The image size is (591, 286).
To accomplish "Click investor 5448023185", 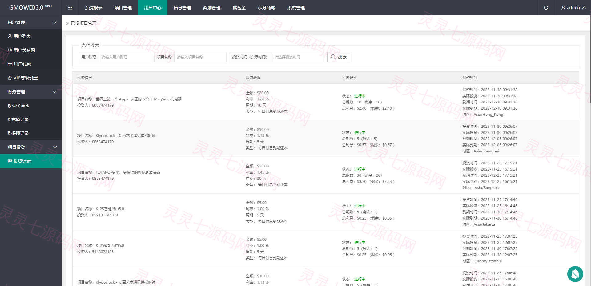I will (103, 252).
